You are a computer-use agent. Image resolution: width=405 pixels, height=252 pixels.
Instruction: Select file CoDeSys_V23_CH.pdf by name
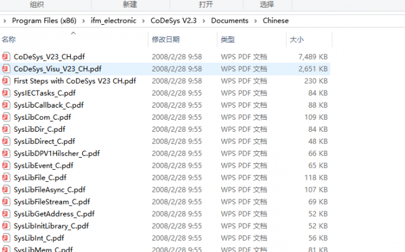[x=49, y=57]
